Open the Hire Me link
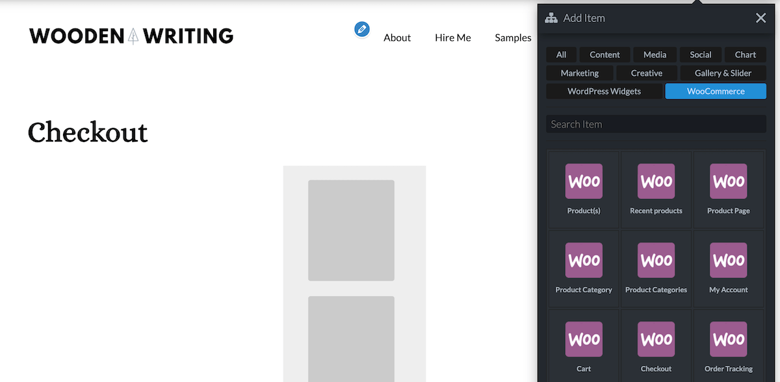This screenshot has height=382, width=780. tap(453, 38)
